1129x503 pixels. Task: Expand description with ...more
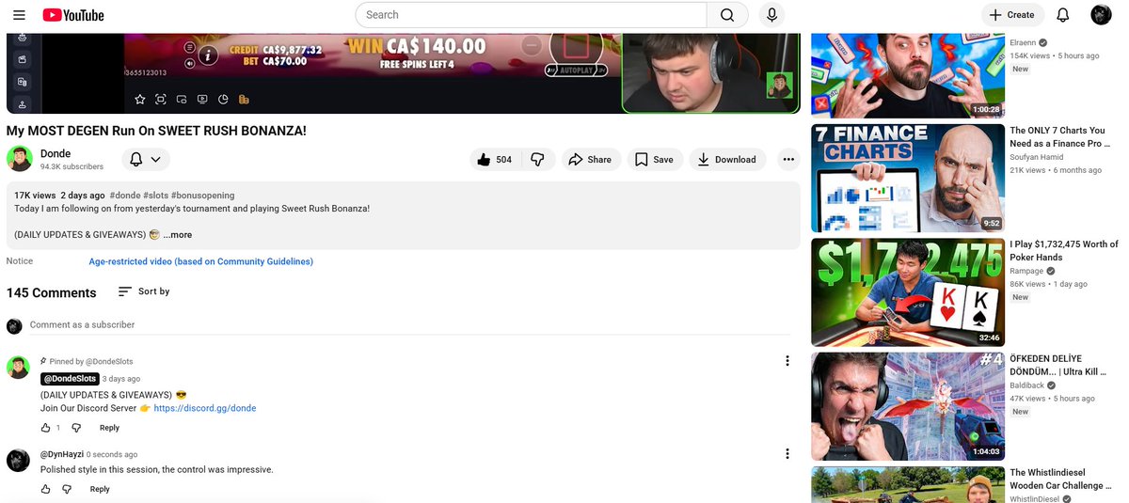(x=177, y=235)
